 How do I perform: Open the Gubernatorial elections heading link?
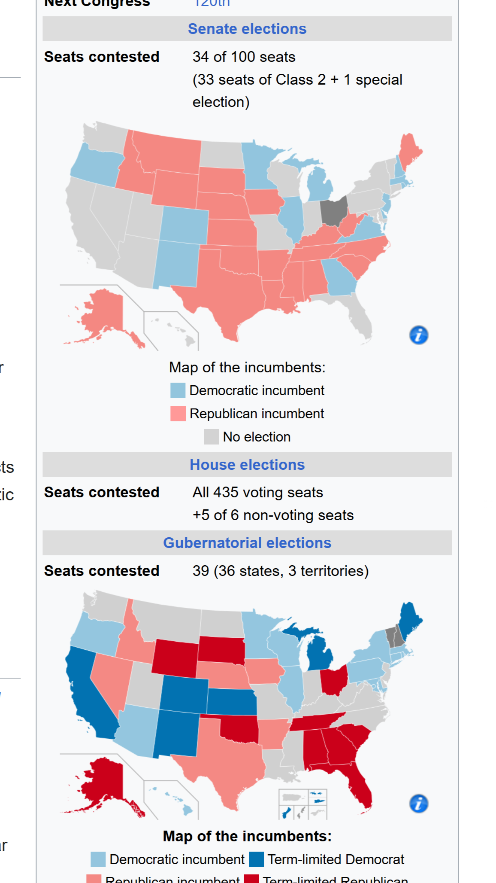point(247,543)
